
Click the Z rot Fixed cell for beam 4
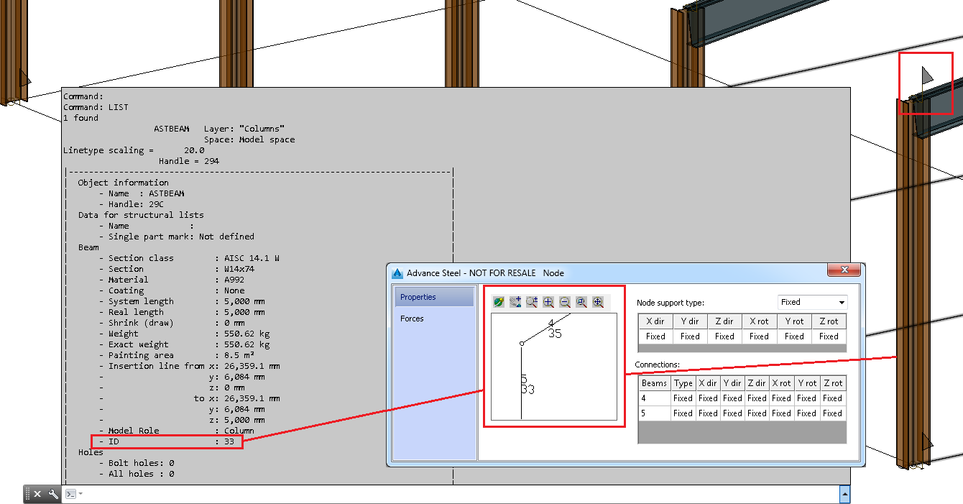click(x=832, y=398)
